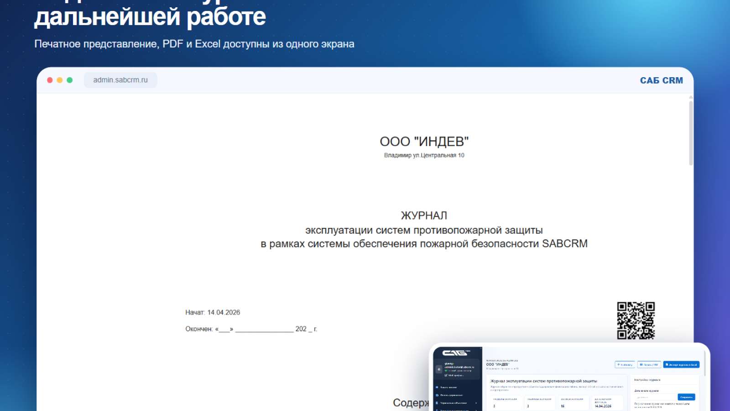Click the back-to-object button in inset
The image size is (730, 411).
tap(625, 364)
